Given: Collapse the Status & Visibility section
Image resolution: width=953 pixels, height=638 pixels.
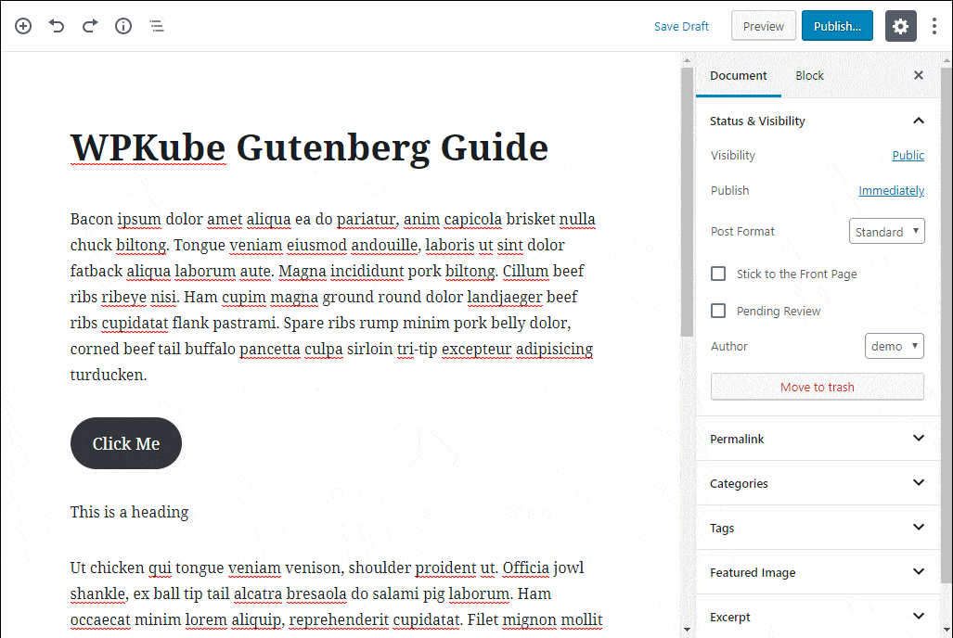Looking at the screenshot, I should [x=818, y=121].
